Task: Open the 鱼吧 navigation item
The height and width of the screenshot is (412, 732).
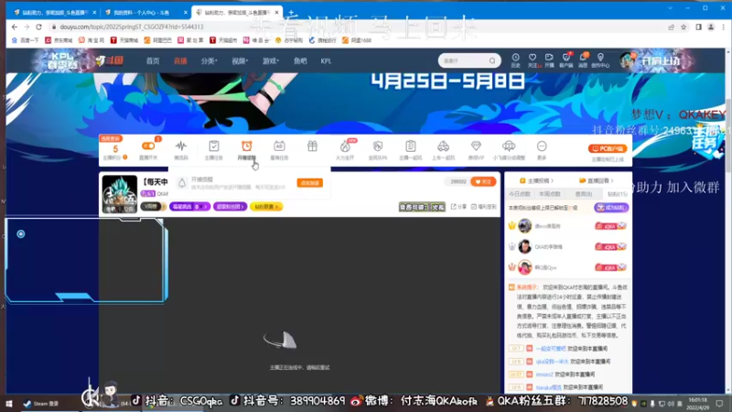Action: (300, 60)
